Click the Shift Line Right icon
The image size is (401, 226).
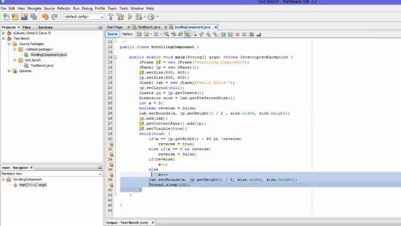coord(230,35)
